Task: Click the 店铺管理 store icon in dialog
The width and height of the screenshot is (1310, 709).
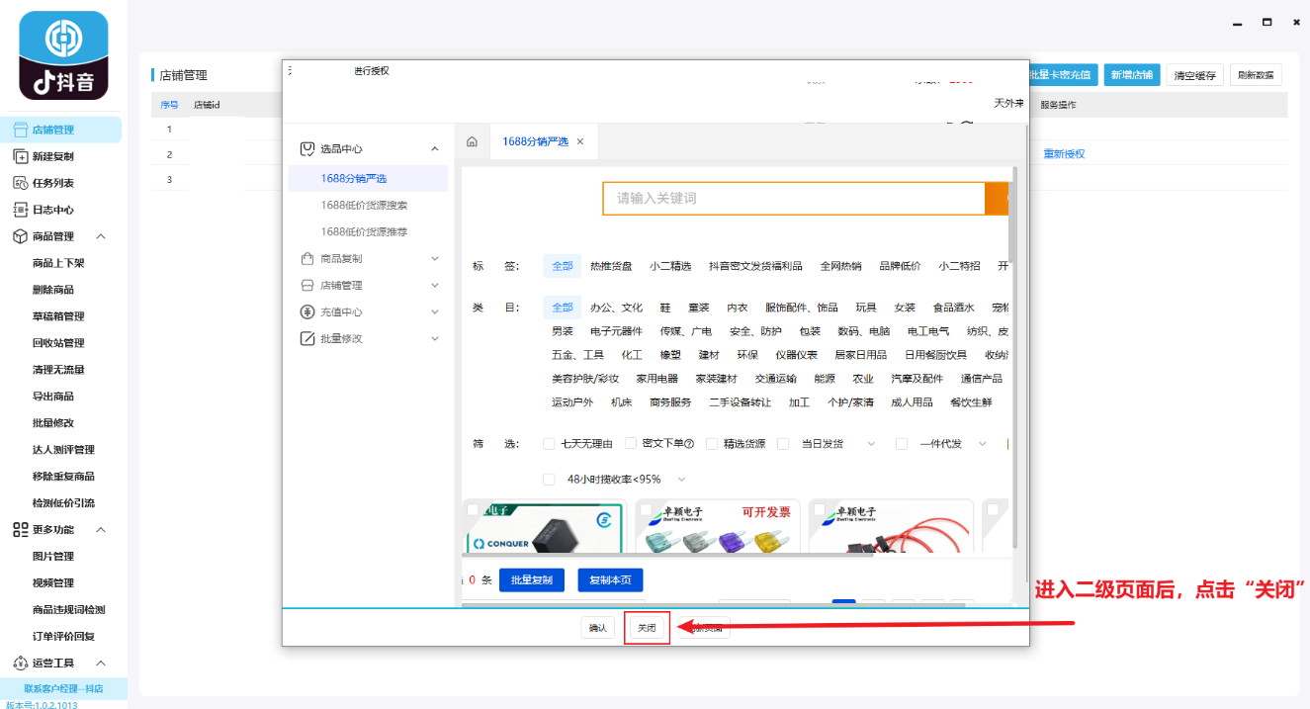Action: click(307, 285)
